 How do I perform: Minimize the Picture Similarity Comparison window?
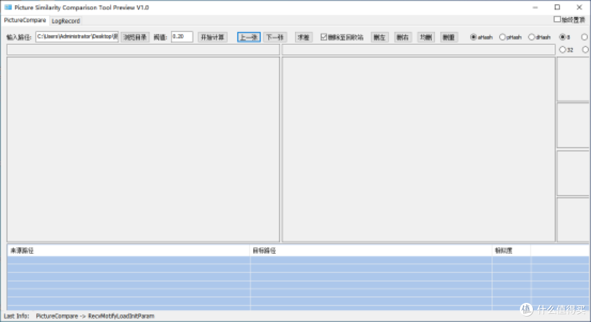tap(535, 7)
